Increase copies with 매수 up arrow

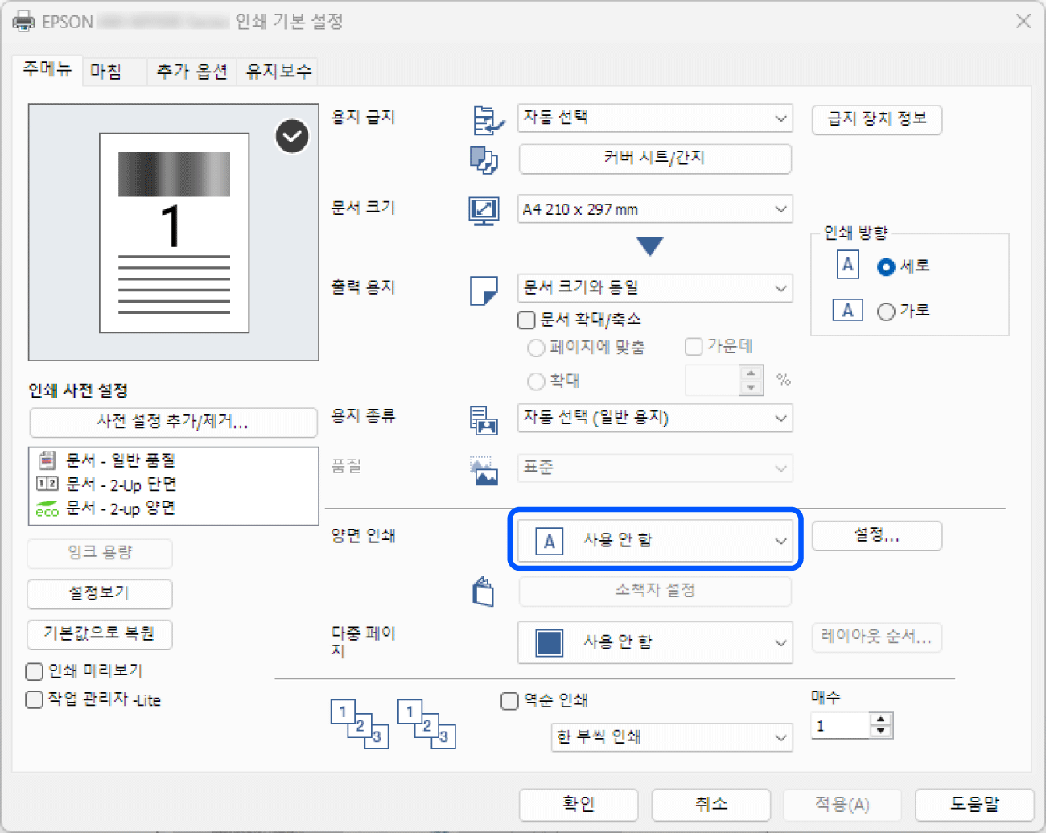point(881,720)
